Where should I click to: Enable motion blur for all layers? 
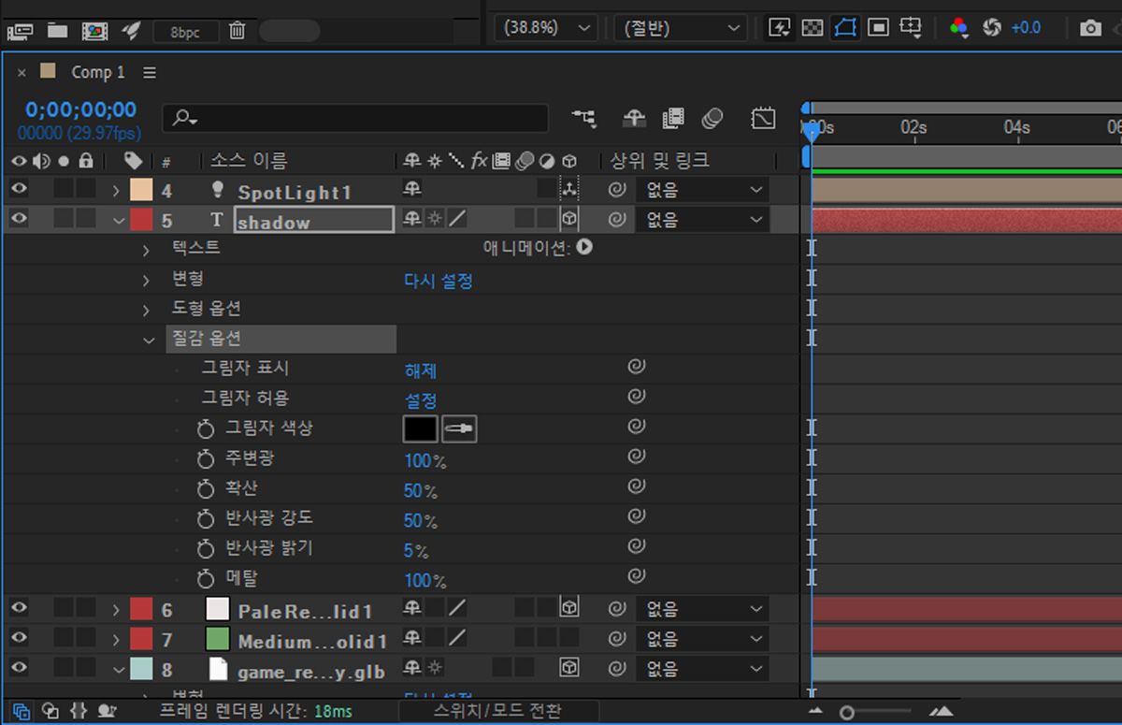tap(712, 118)
